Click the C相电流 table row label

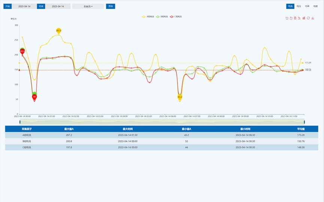pos(27,147)
